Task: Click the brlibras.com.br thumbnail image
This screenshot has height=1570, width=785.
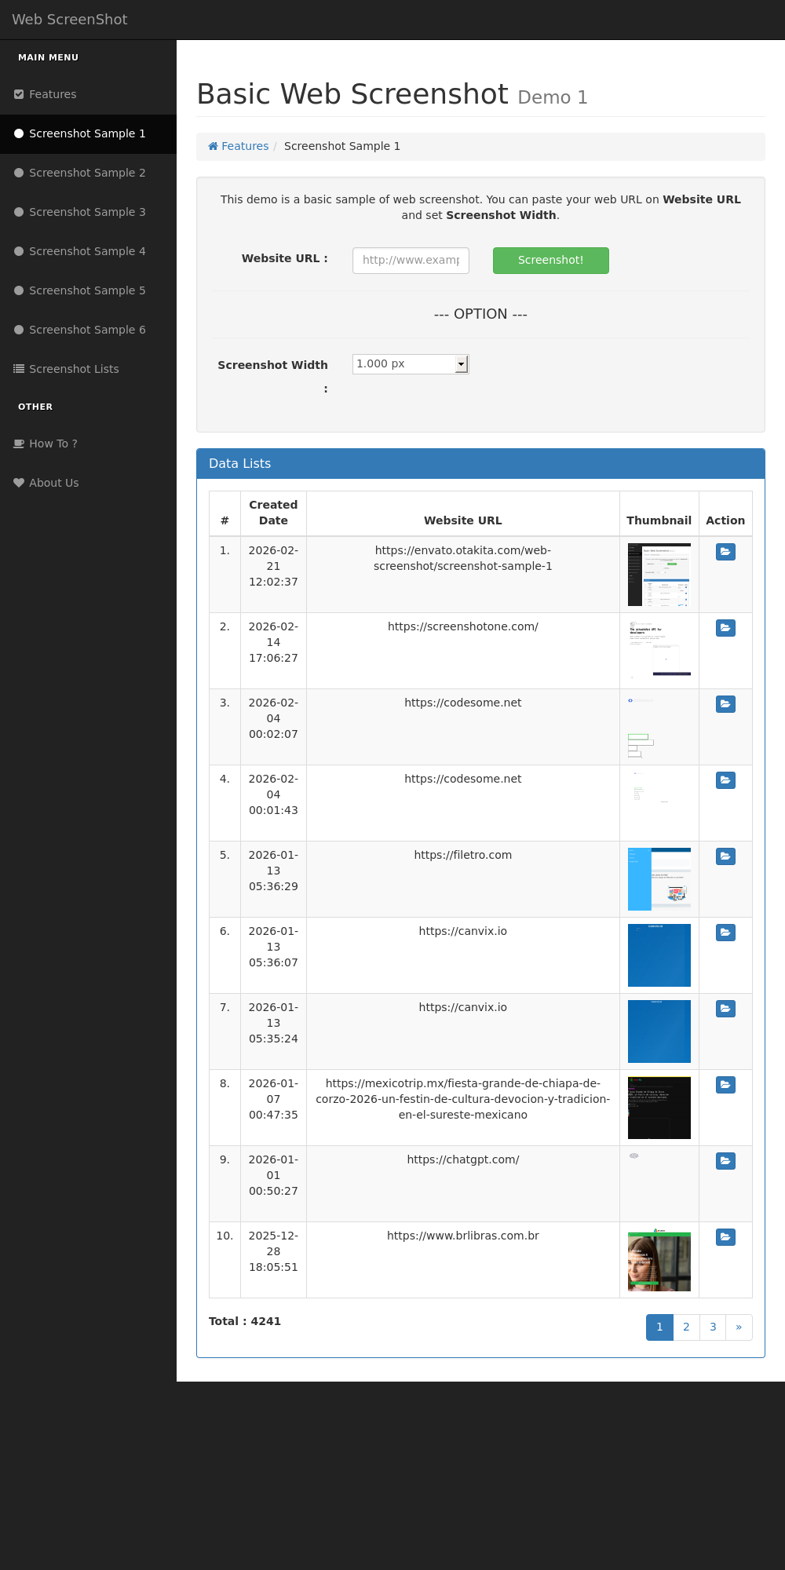Action: 659,1260
